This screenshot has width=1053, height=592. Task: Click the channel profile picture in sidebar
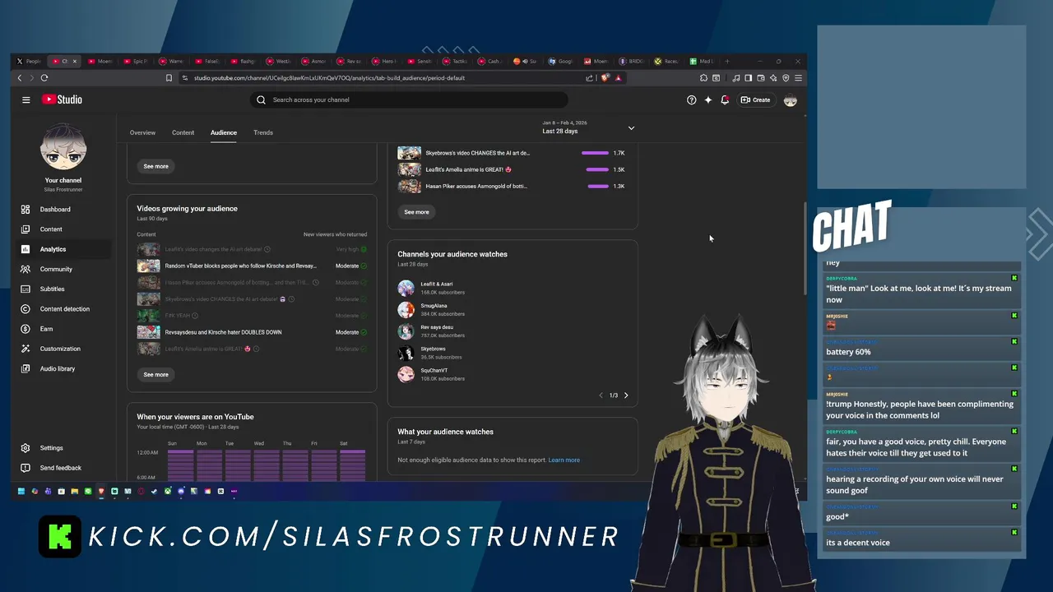[63, 147]
